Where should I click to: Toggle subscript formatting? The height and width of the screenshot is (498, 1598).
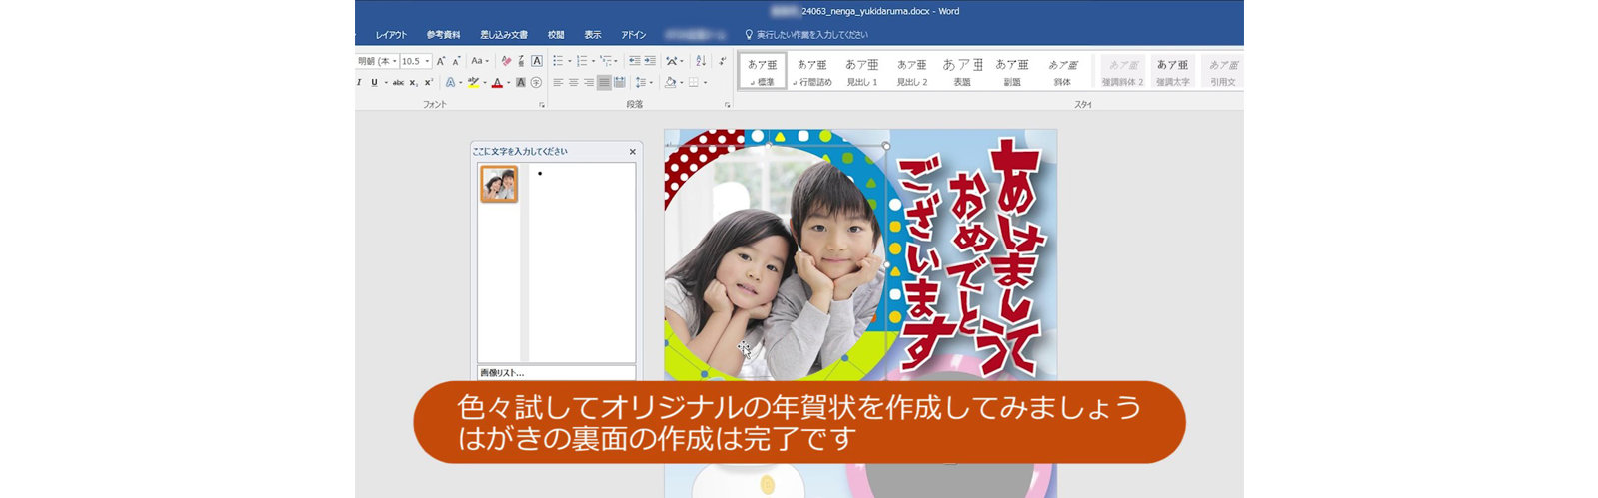413,83
